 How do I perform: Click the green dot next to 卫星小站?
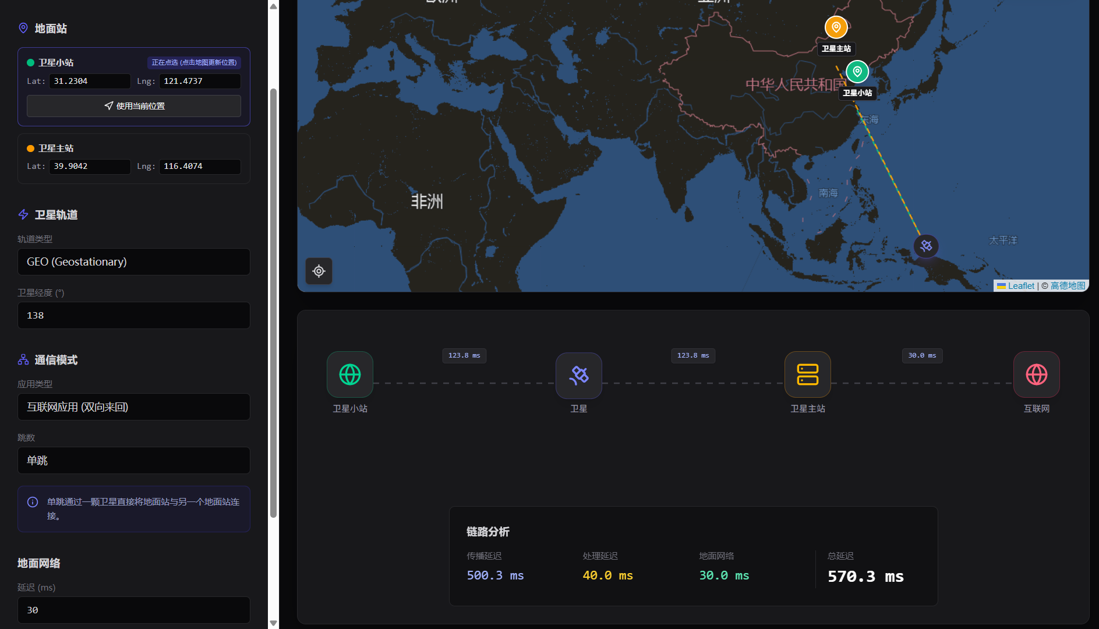[x=30, y=62]
